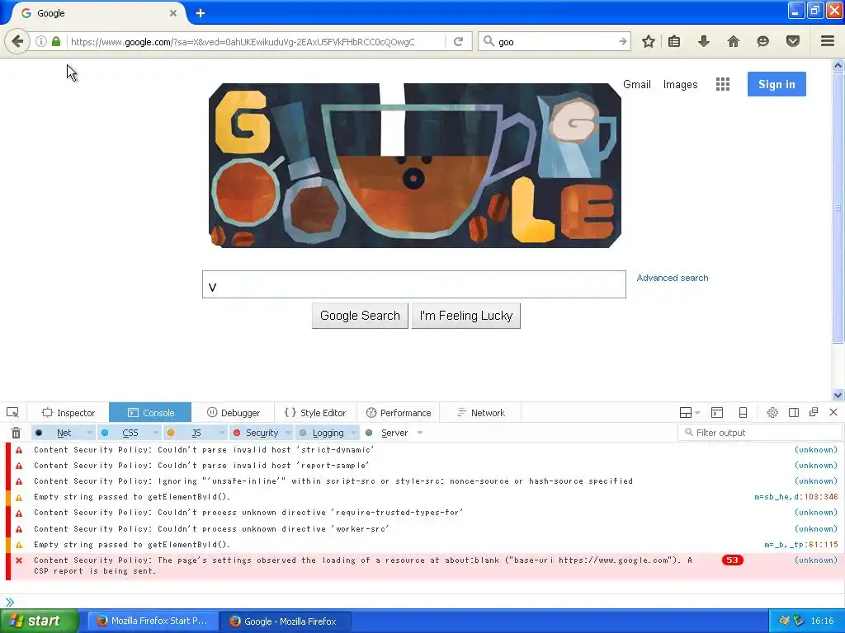Viewport: 845px width, 633px height.
Task: Click the blue Sign in button
Action: point(777,84)
